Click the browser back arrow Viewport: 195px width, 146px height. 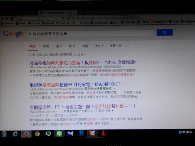pyautogui.click(x=69, y=18)
